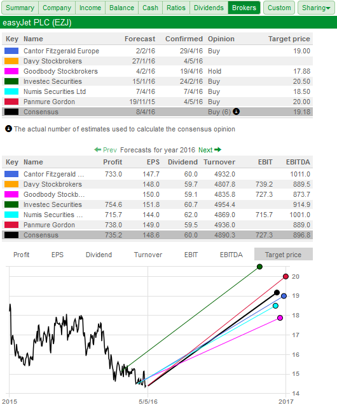
Task: Click Cantor EBITDA value 1011.0
Action: (300, 174)
